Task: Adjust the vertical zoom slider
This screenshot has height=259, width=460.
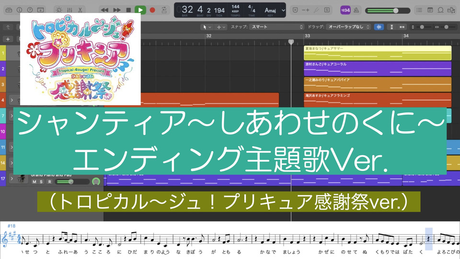Action: coord(422,27)
